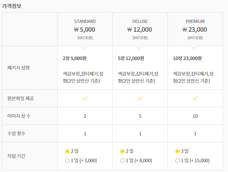This screenshot has width=228, height=172.
Task: Select the STANDARD 2일 radio button
Action: (67, 151)
